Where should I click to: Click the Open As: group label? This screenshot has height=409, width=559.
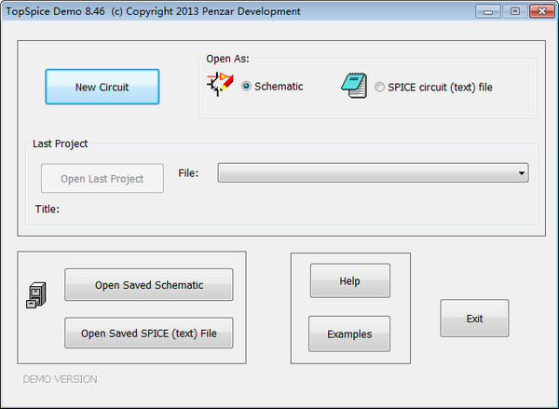pos(227,59)
